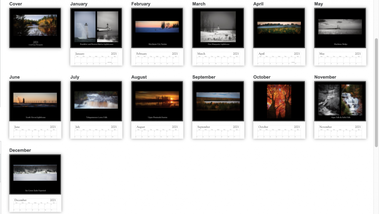
Task: Click the January 2021 calendar grid
Action: (96, 58)
